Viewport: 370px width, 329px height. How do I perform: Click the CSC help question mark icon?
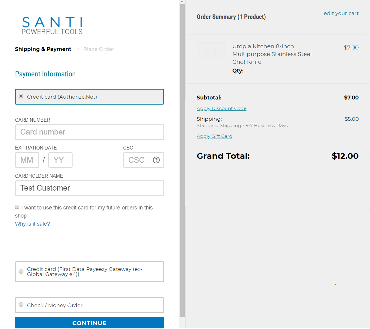156,160
